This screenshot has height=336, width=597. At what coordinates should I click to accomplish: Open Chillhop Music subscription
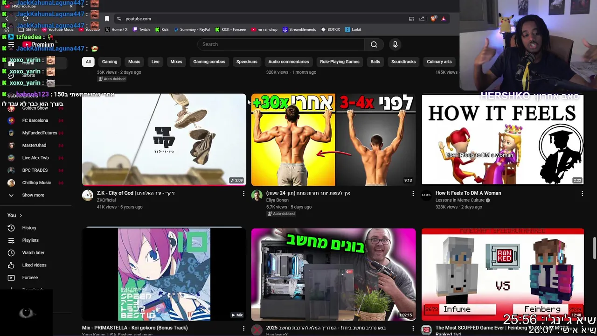point(36,182)
